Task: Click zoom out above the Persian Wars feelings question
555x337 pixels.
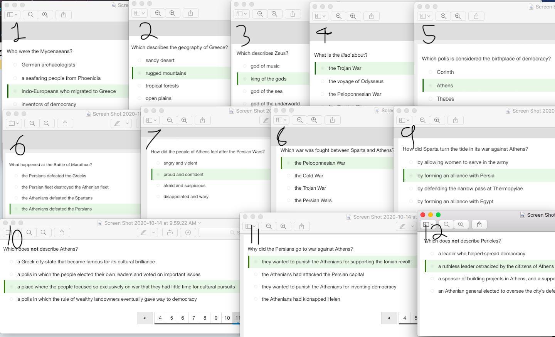Action: point(170,120)
